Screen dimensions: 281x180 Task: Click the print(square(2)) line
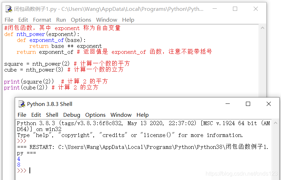click(x=29, y=81)
